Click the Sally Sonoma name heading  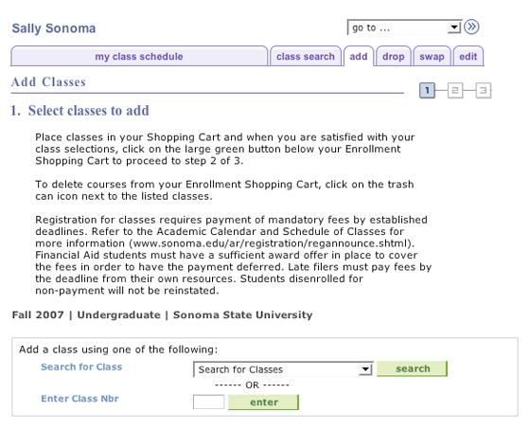pyautogui.click(x=54, y=28)
